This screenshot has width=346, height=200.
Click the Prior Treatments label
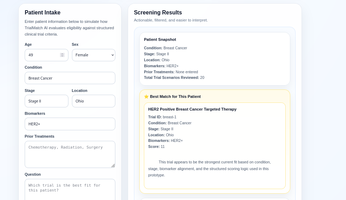(x=40, y=136)
